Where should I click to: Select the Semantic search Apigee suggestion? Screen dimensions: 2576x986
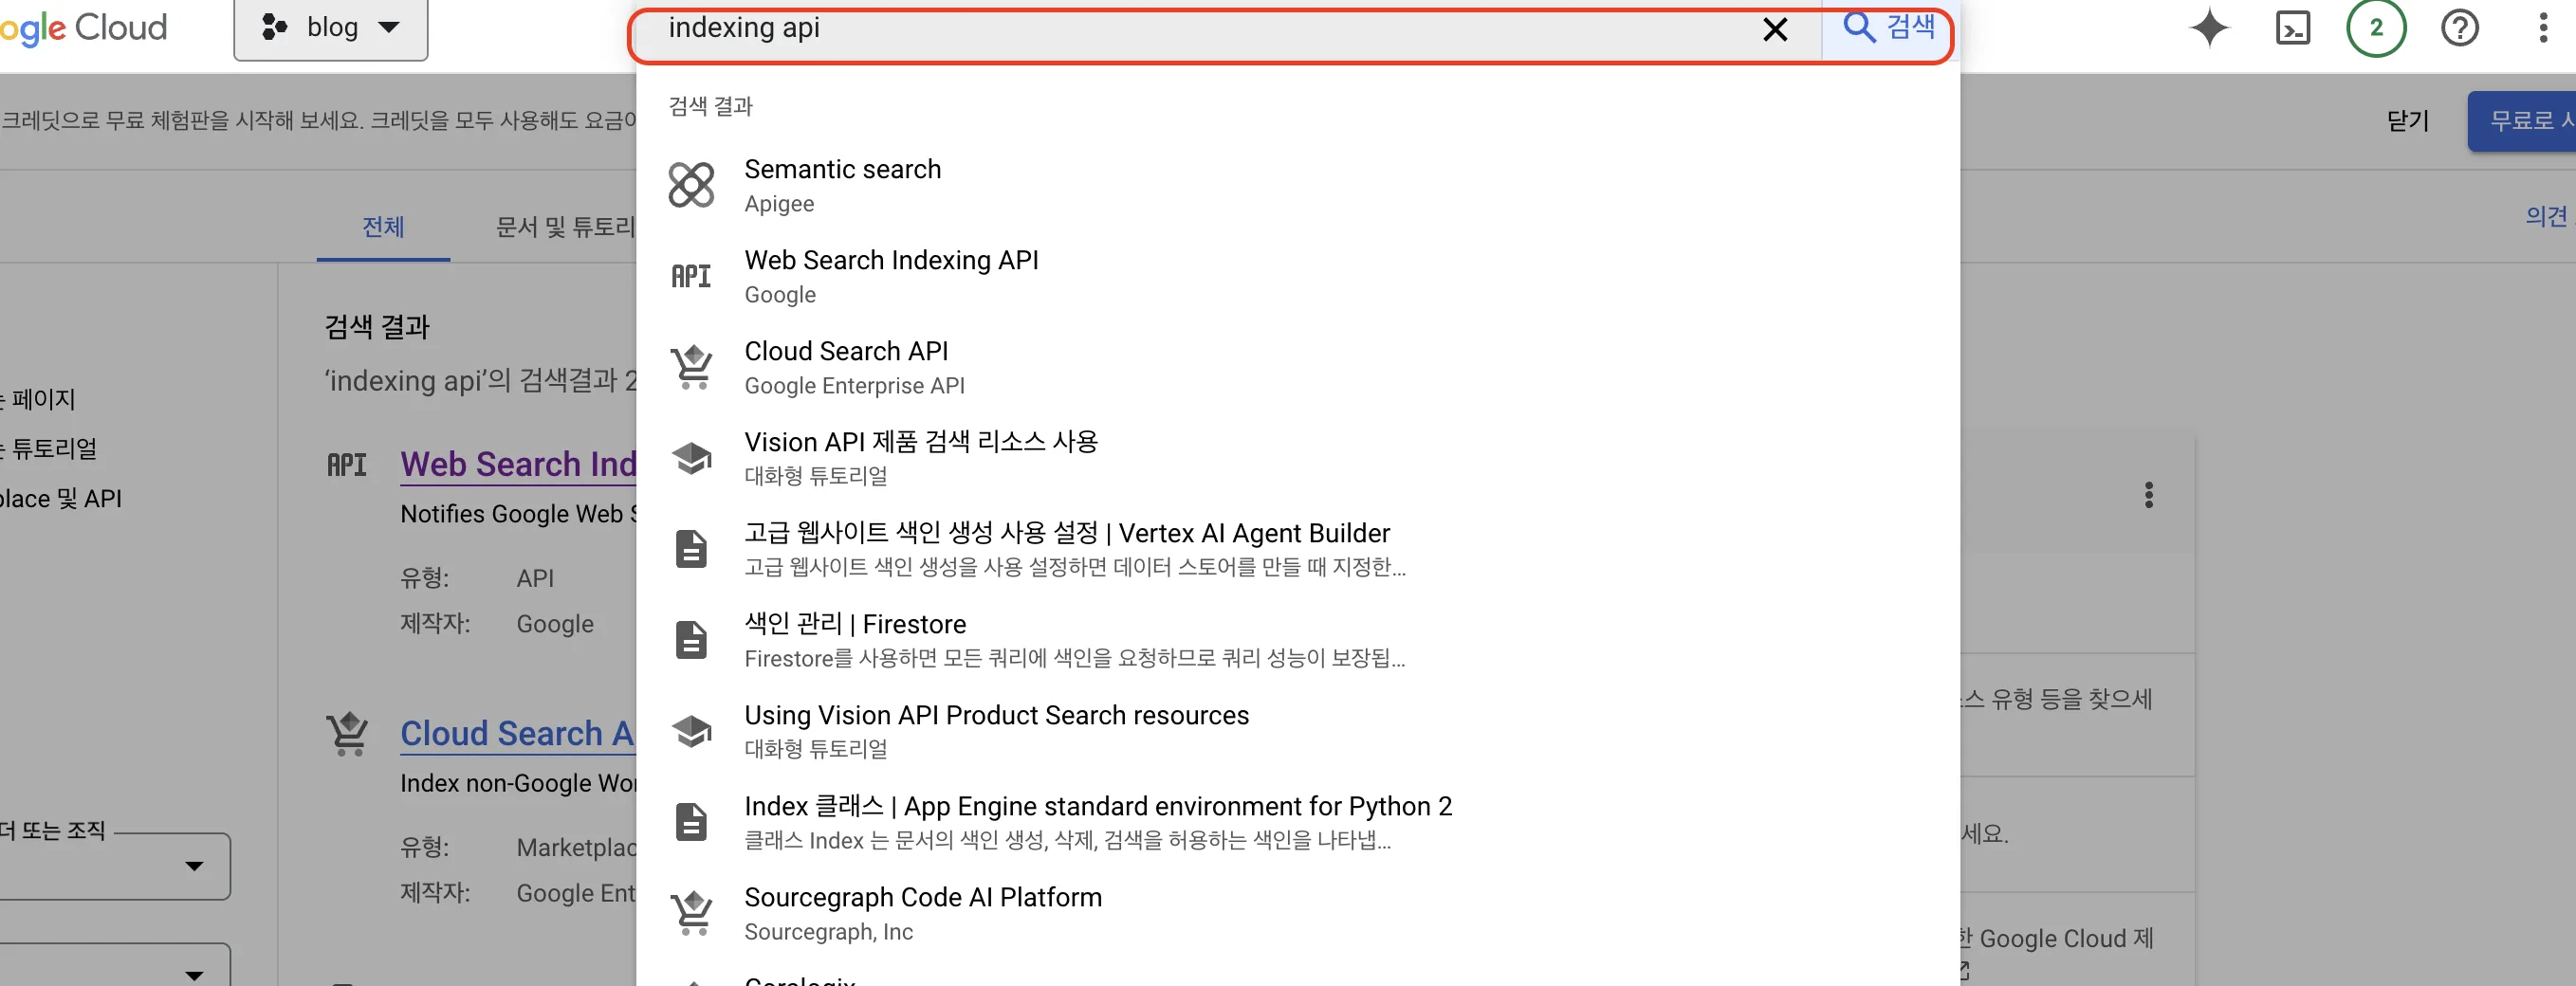coord(1297,186)
